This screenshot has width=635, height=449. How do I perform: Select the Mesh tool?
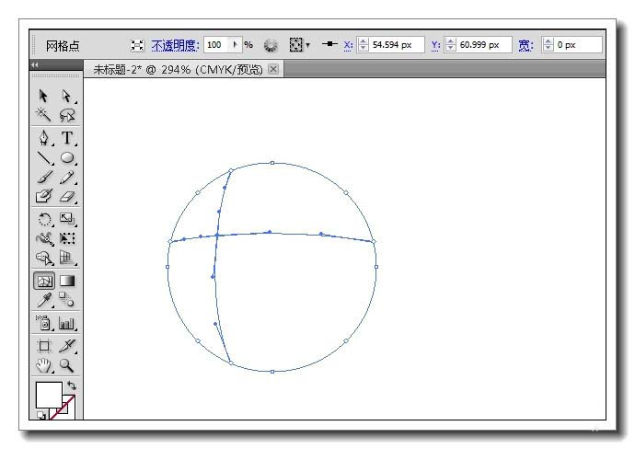44,281
